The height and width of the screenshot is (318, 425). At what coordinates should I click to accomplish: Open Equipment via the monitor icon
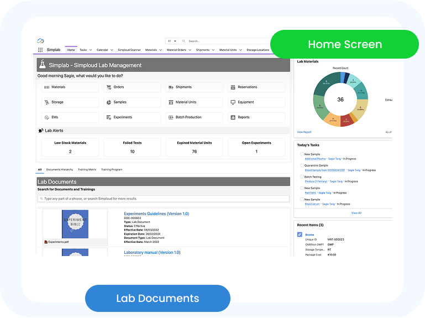233,102
